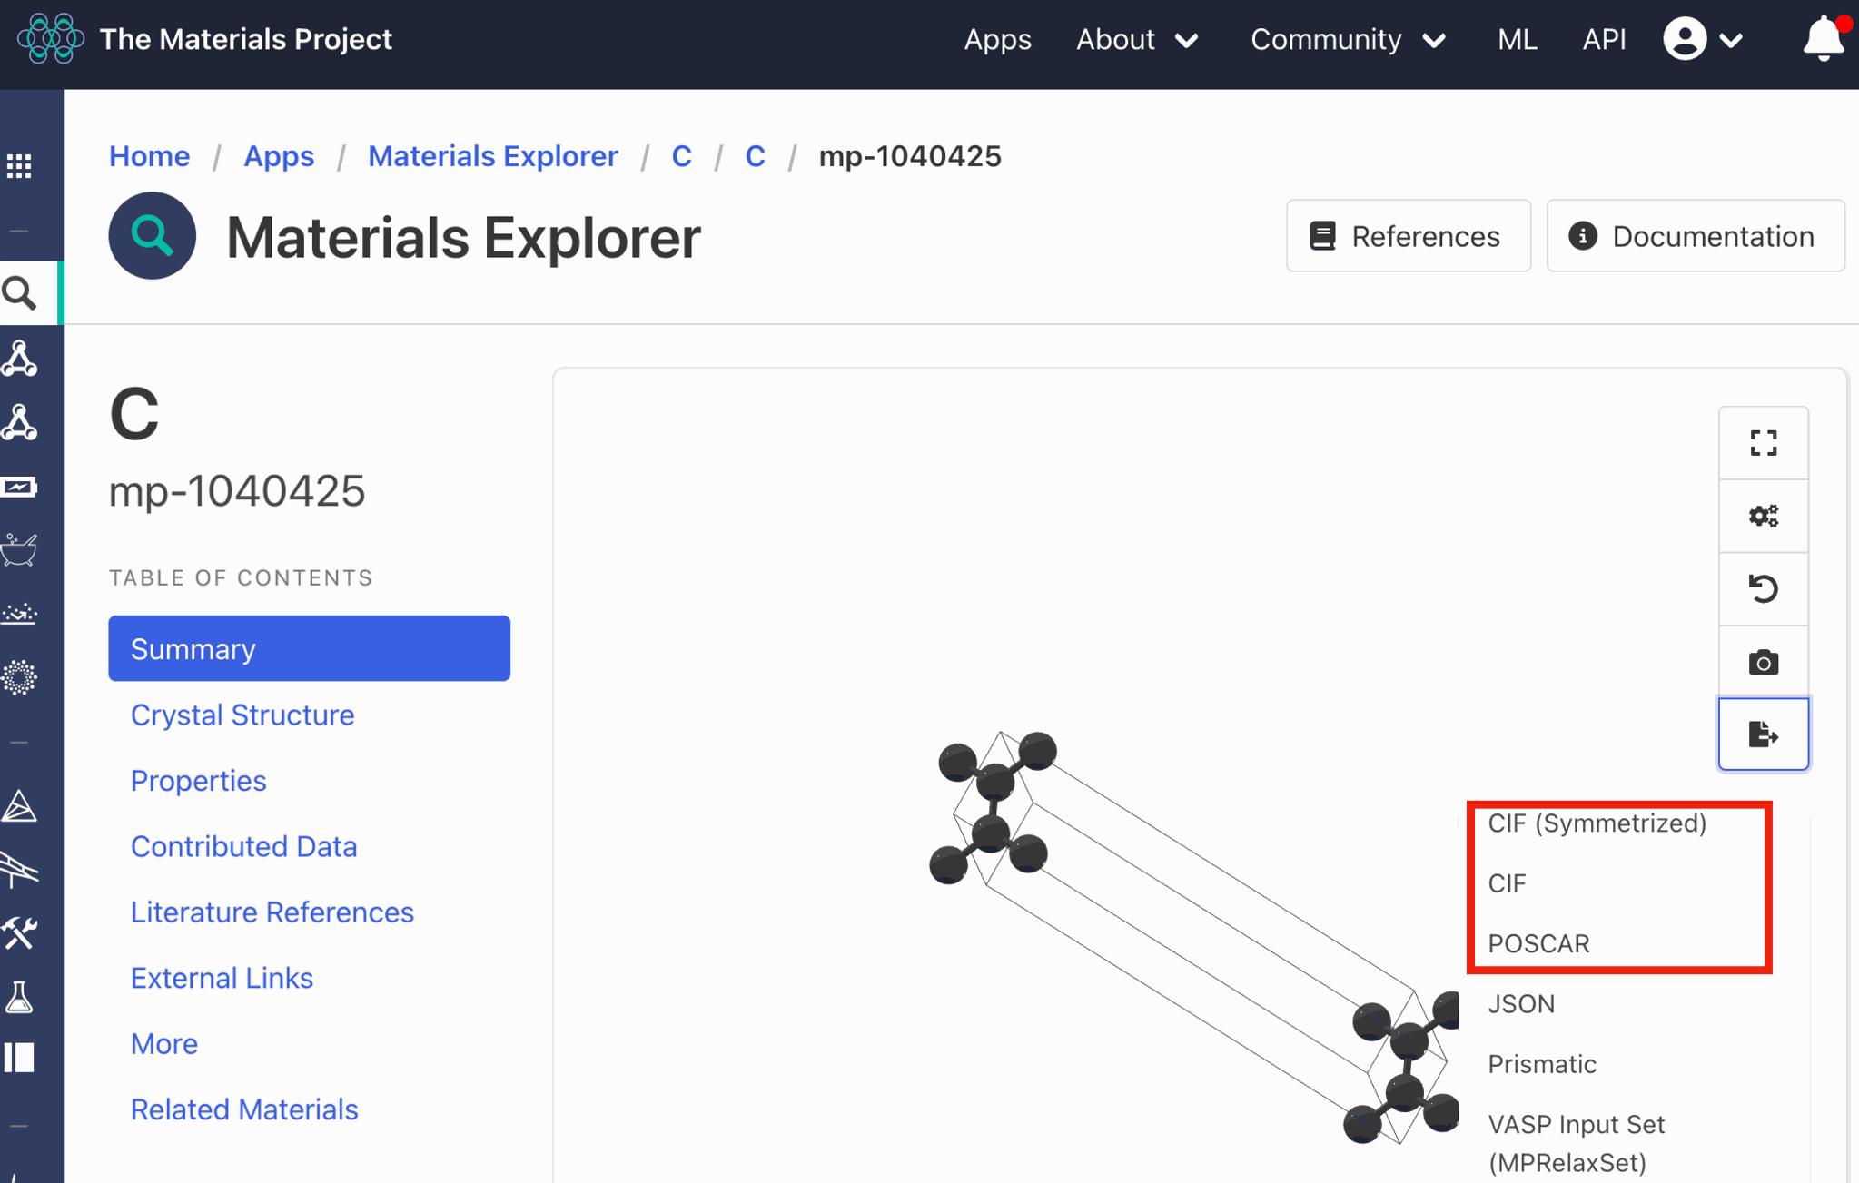This screenshot has height=1183, width=1859.
Task: Go to Home breadcrumb
Action: [x=150, y=156]
